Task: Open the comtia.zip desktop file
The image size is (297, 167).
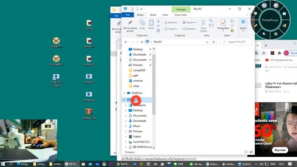Action: pyautogui.click(x=89, y=96)
